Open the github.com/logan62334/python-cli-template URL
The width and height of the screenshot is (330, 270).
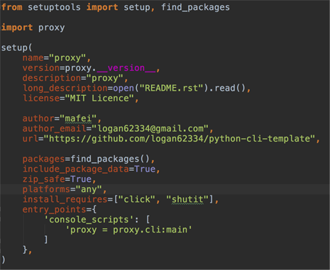coord(180,139)
